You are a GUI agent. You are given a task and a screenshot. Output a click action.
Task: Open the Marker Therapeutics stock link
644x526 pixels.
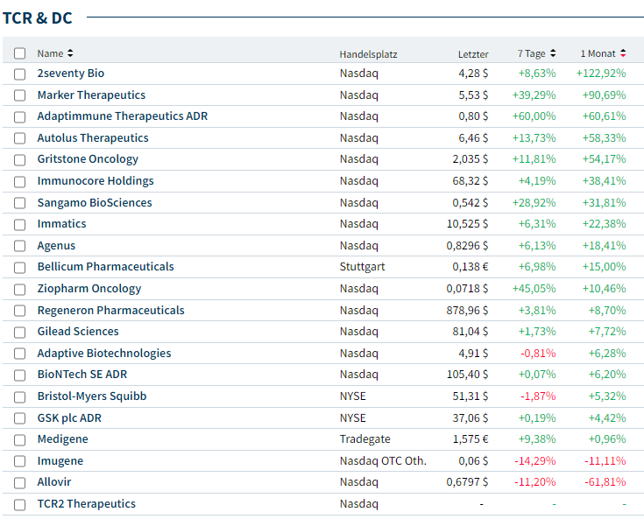91,95
